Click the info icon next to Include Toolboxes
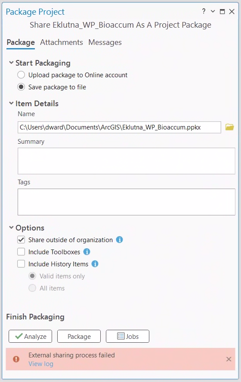 pos(87,252)
